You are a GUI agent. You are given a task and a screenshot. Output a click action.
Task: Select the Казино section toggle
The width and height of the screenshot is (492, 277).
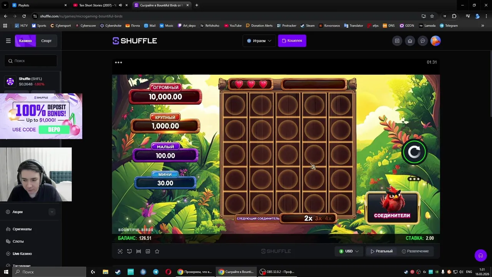[x=25, y=41]
